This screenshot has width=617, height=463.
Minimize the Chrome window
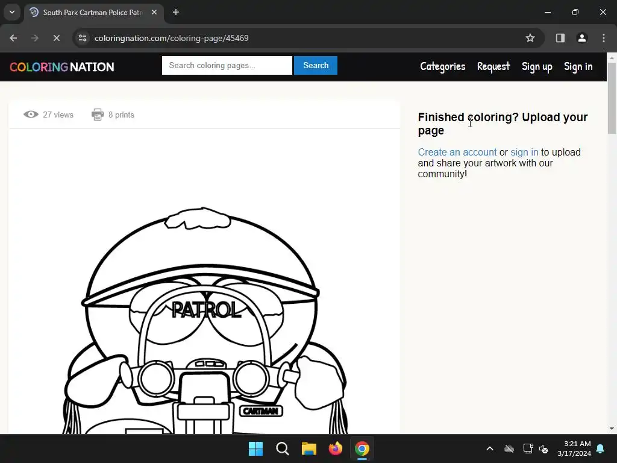point(547,12)
